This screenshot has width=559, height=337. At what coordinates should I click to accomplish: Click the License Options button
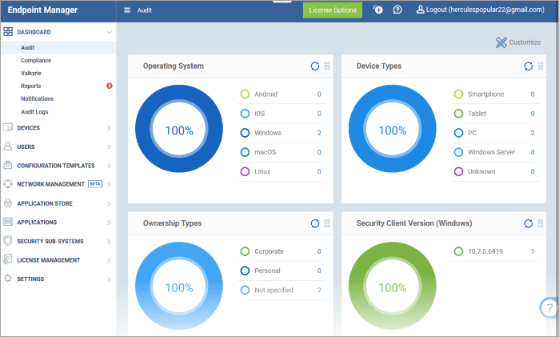point(332,10)
